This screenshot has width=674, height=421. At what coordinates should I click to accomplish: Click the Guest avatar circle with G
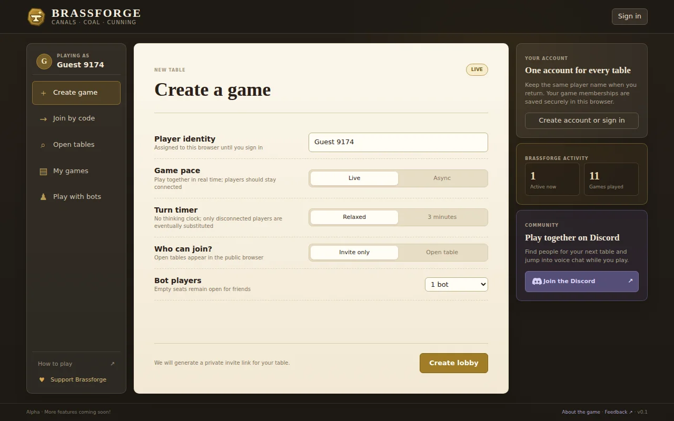[x=44, y=62]
